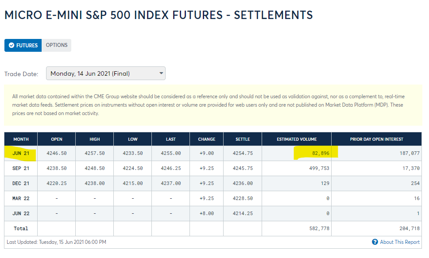Click the JUN 22 row label
This screenshot has width=429, height=258.
click(21, 213)
